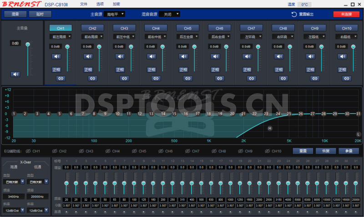Viewport: 364px width, 217px height.
Task: Click the band 31 gain slider handle
Action: [355, 183]
